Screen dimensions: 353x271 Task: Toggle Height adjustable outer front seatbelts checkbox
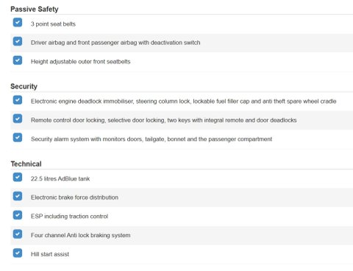coord(18,60)
